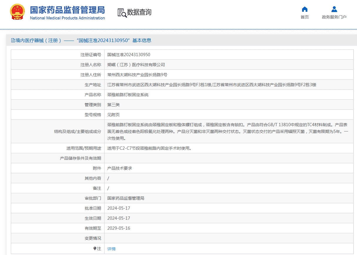Viewport: 357px width, 255px height.
Task: Click the document icon before 境内医疗器械
Action: tap(13, 40)
